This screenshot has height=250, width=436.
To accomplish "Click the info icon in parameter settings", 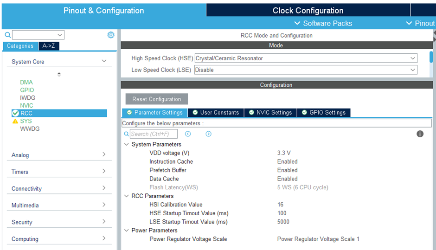I will tap(420, 134).
